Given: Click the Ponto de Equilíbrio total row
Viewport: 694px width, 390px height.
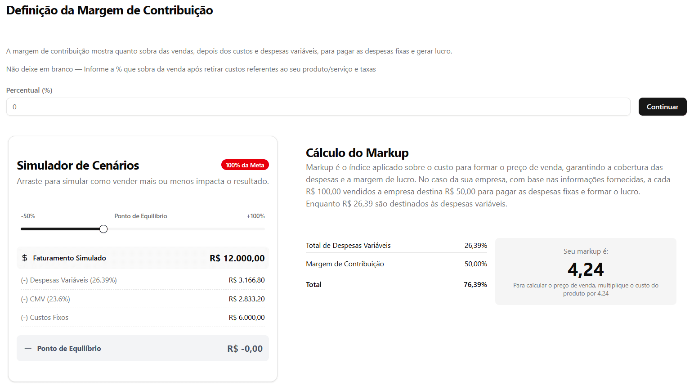Looking at the screenshot, I should click(143, 348).
